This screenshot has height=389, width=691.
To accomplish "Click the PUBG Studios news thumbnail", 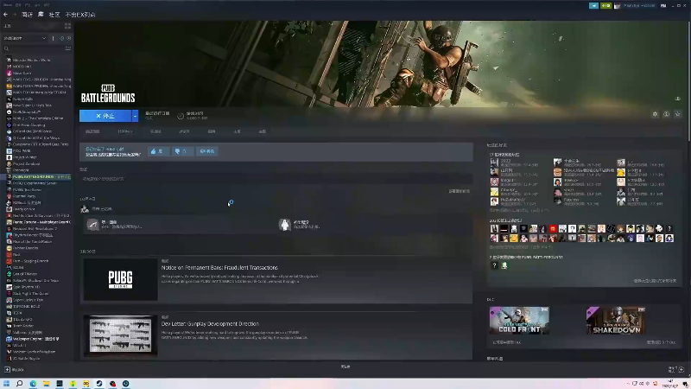I will (120, 279).
